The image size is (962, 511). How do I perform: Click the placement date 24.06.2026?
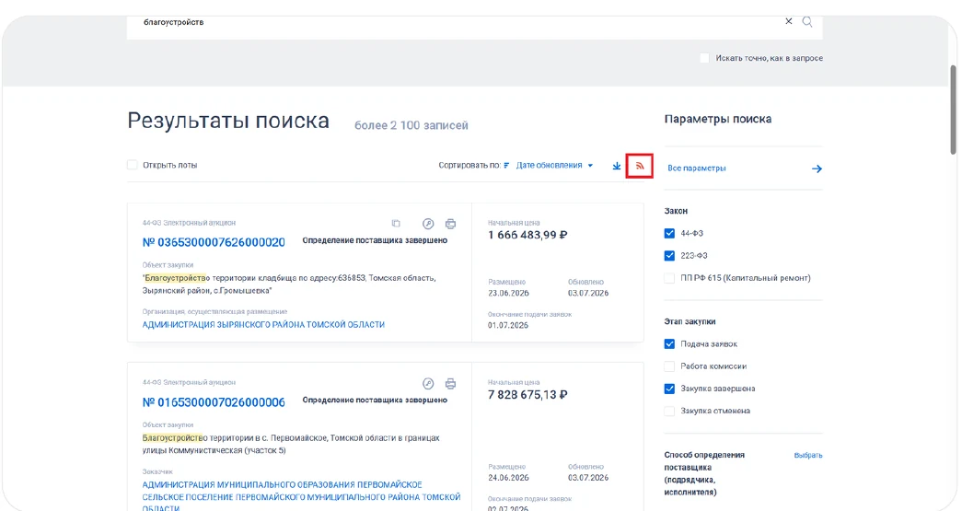click(508, 478)
